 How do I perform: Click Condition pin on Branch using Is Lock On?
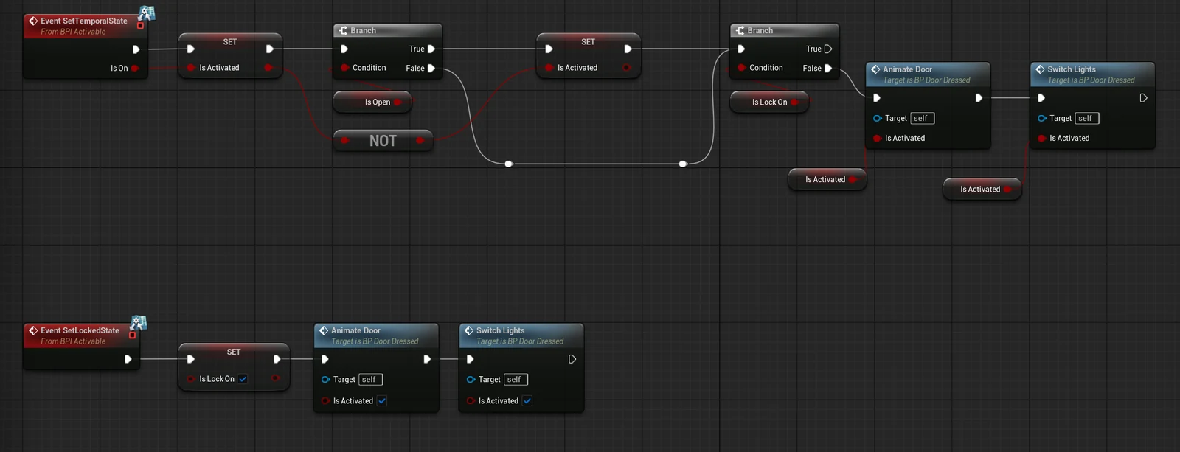tap(741, 68)
